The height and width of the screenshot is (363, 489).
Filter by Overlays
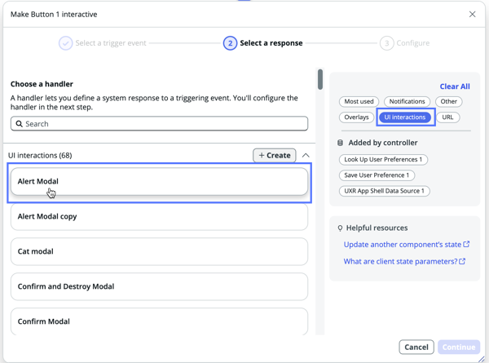pyautogui.click(x=356, y=117)
